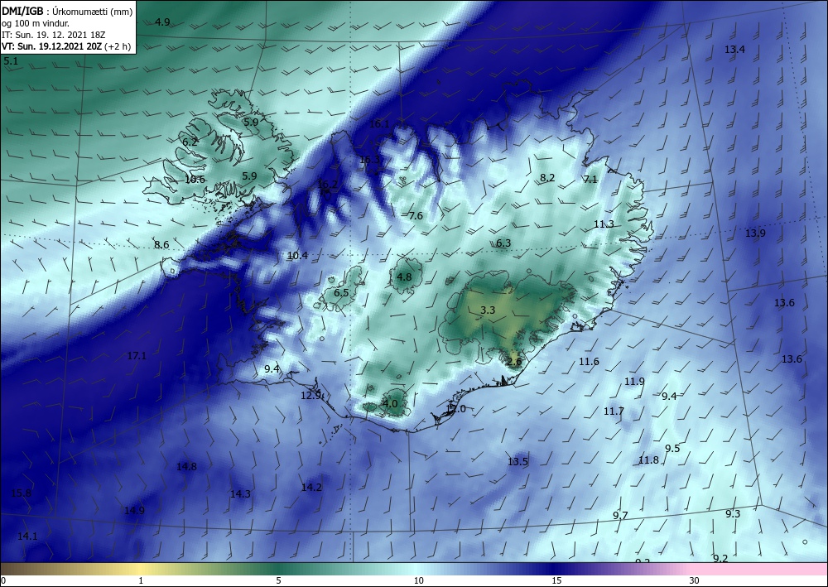This screenshot has height=587, width=828.
Task: Click the value label 11.6
Action: coord(589,362)
